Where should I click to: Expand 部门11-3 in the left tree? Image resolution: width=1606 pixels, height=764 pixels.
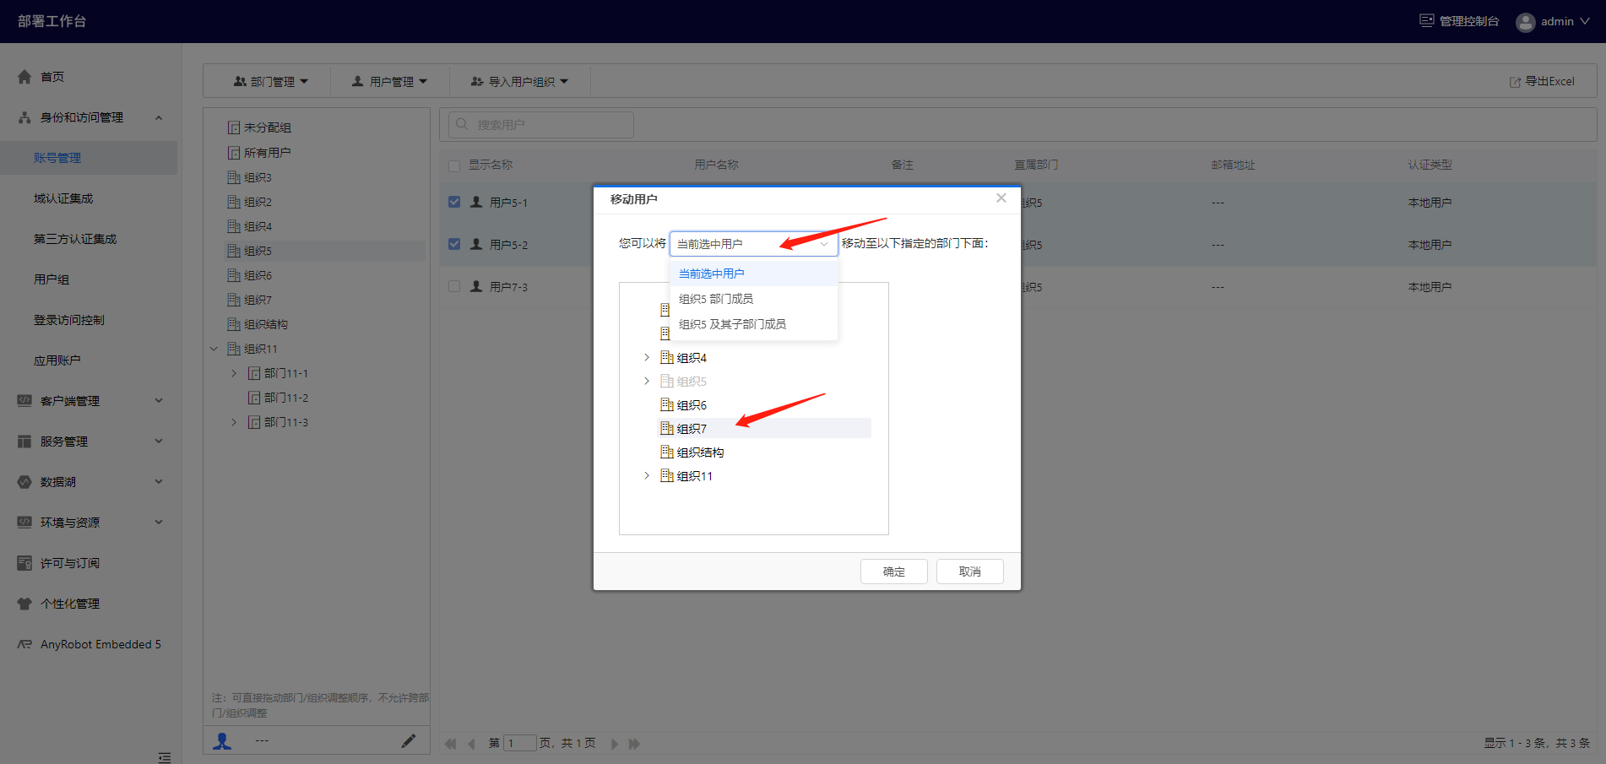[235, 422]
